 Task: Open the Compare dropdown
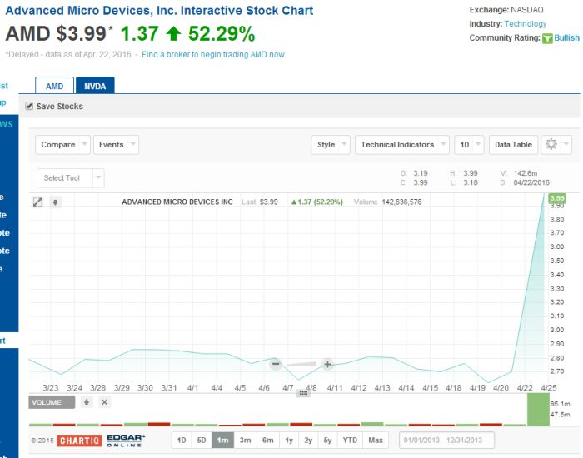[62, 145]
